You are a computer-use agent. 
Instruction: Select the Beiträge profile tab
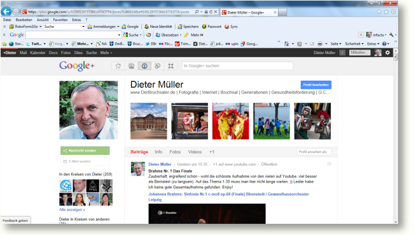coord(139,152)
